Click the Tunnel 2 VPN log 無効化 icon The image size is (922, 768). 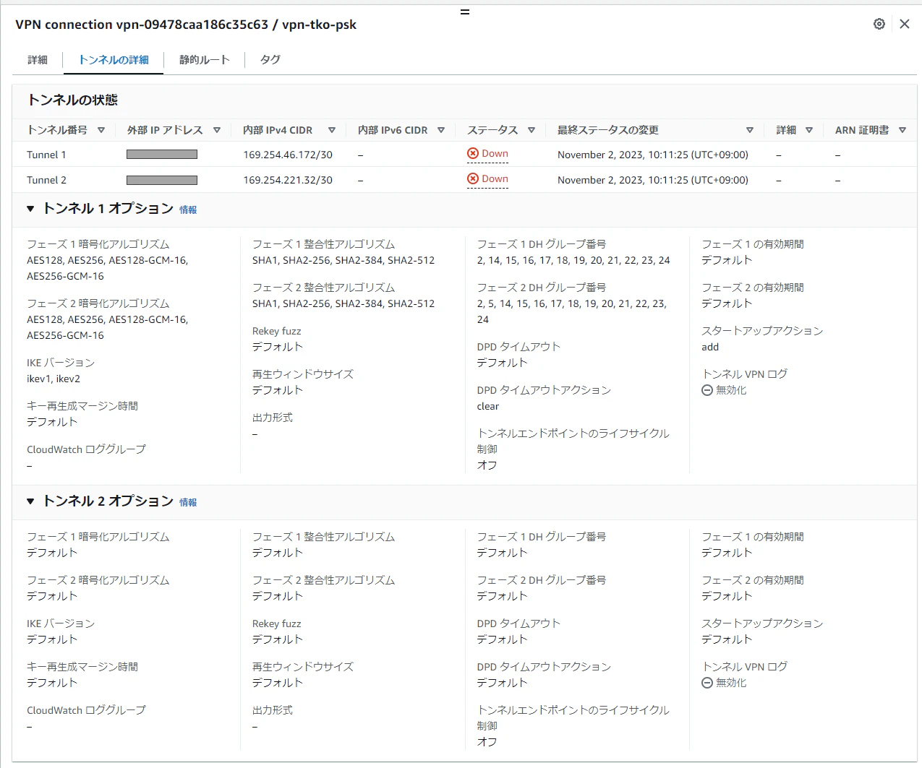(707, 683)
